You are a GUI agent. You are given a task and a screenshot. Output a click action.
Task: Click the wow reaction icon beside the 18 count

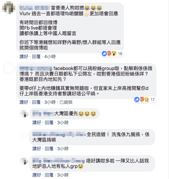(x=114, y=54)
